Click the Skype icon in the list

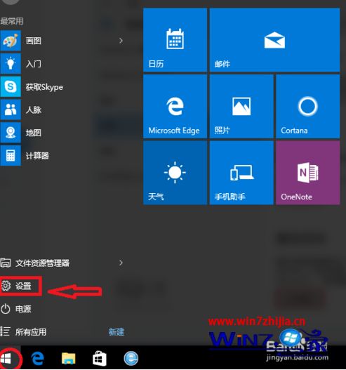(11, 86)
